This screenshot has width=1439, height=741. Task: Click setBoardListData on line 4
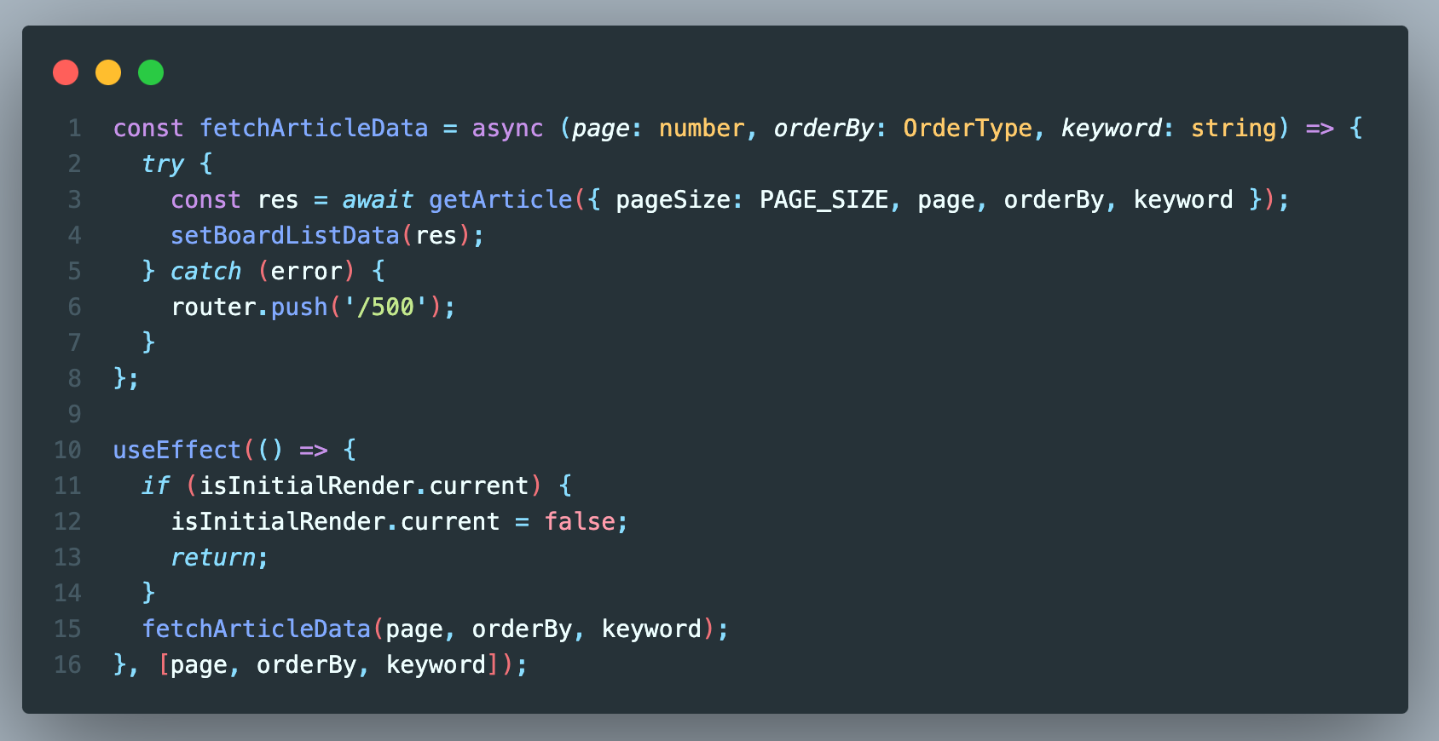pyautogui.click(x=285, y=235)
